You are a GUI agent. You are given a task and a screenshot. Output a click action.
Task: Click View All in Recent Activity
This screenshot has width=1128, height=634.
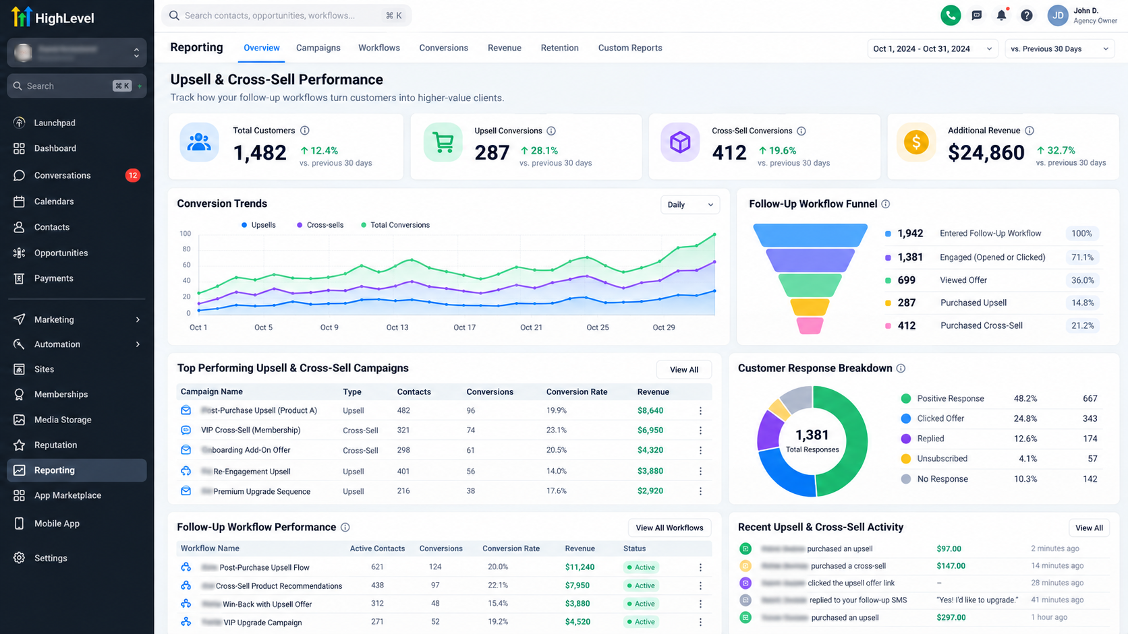(1089, 528)
